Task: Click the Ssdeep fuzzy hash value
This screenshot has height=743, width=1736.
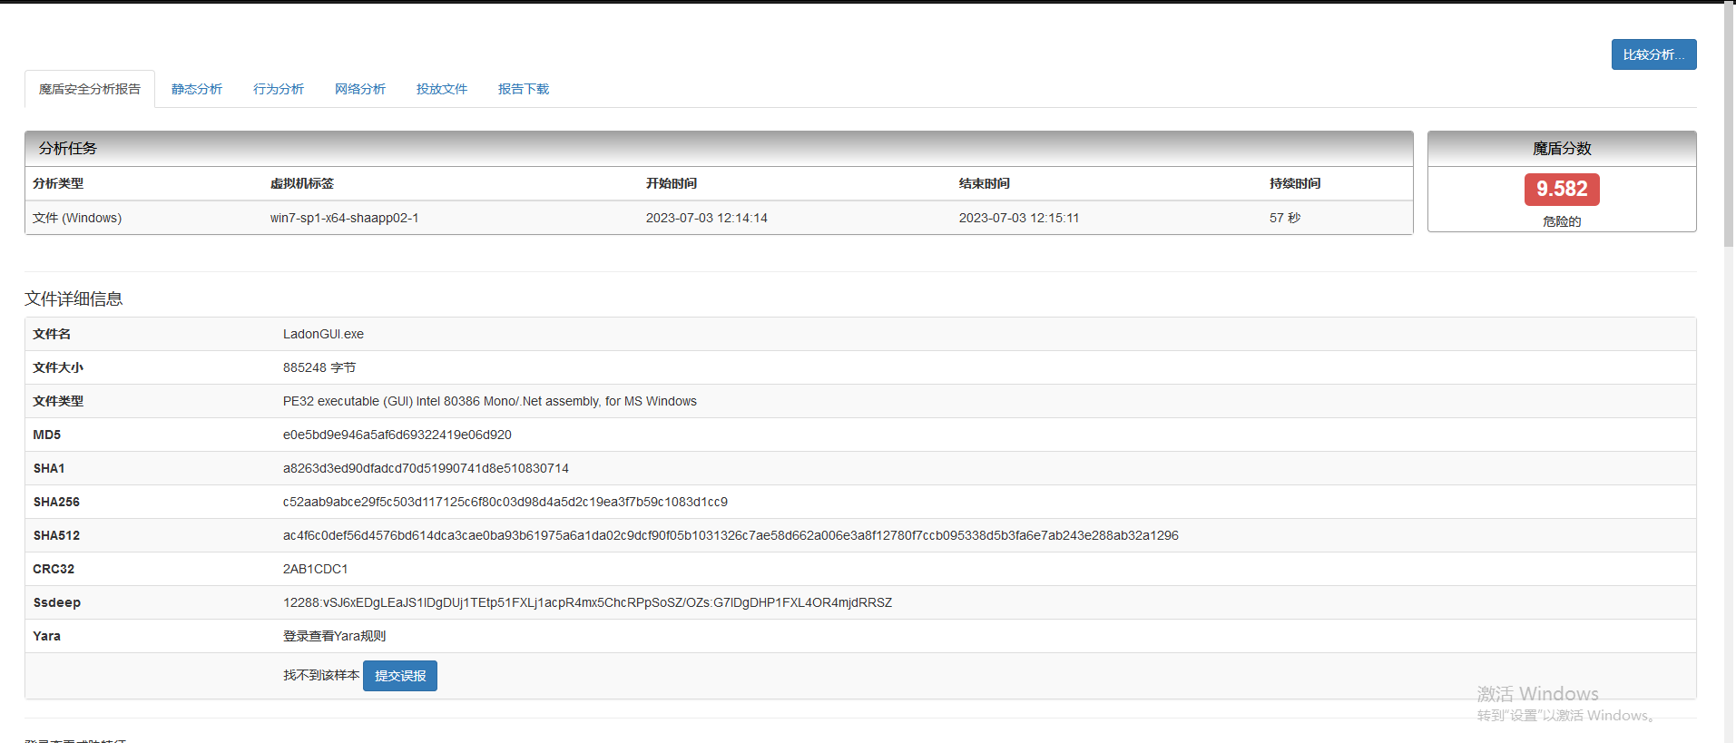Action: [x=587, y=602]
